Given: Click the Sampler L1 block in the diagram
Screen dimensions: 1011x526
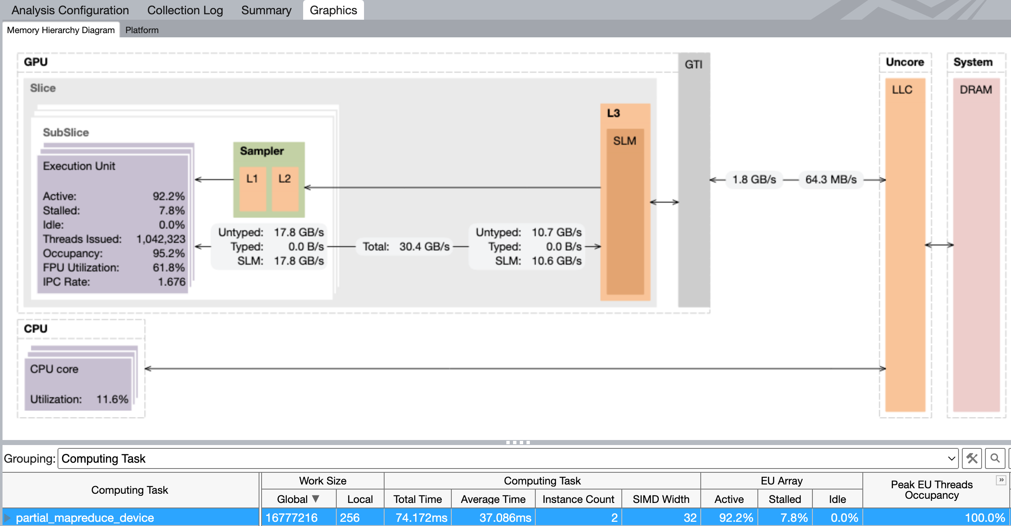Looking at the screenshot, I should click(252, 190).
